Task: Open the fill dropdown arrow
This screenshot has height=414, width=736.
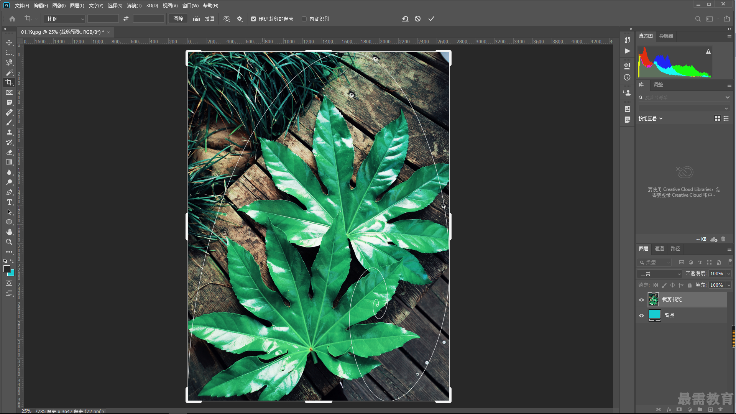Action: pos(729,285)
